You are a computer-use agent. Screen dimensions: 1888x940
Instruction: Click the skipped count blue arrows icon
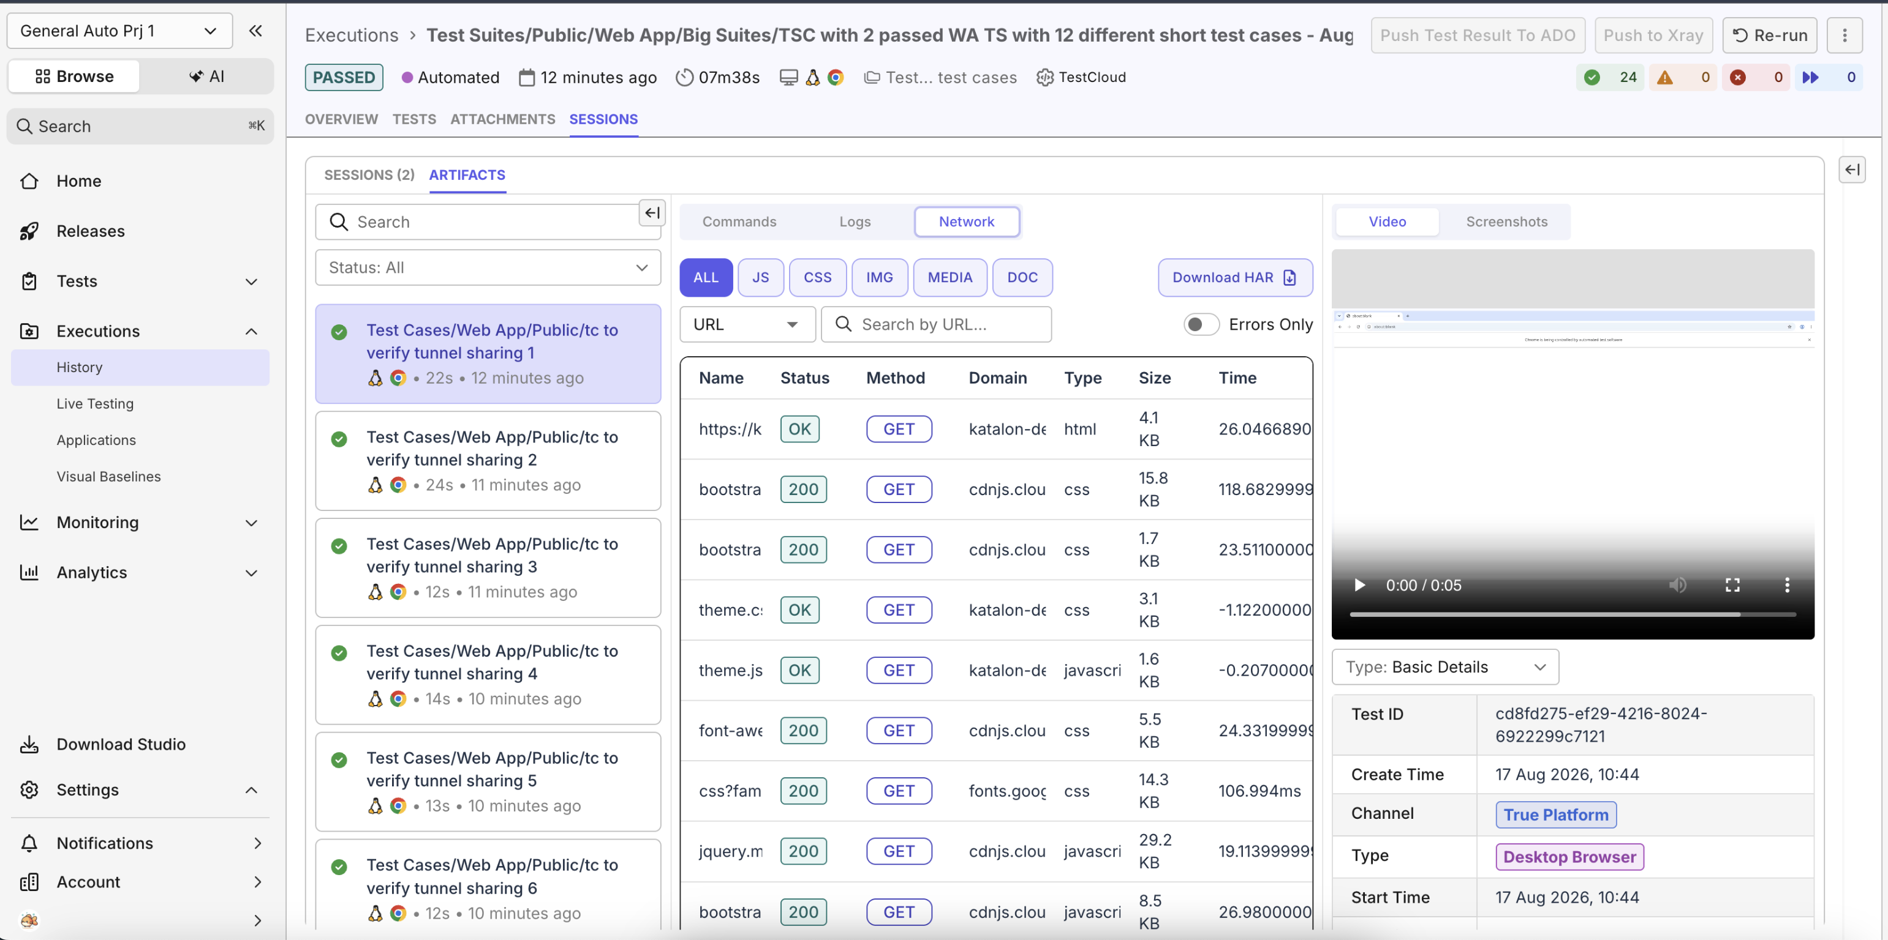click(1810, 77)
